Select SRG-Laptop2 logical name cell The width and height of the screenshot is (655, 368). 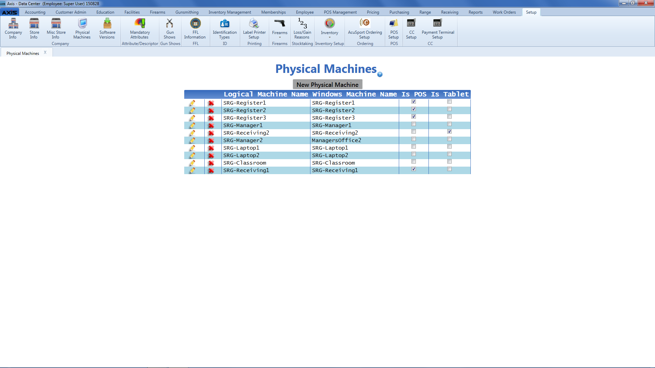pyautogui.click(x=266, y=155)
